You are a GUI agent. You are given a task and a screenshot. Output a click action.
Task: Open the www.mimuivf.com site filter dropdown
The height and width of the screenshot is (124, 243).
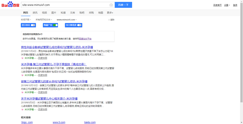coord(67,20)
